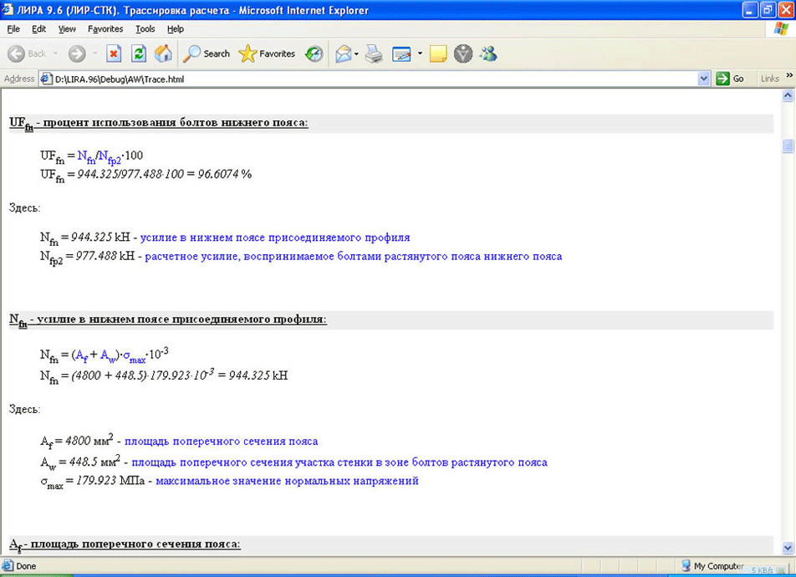Open the History toolbar icon
796x577 pixels.
coord(314,54)
